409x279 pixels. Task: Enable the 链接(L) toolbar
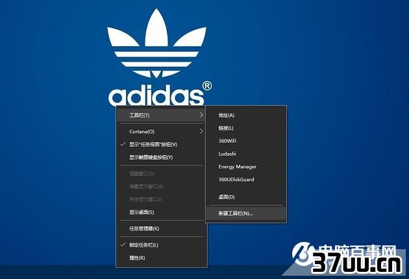(x=246, y=128)
